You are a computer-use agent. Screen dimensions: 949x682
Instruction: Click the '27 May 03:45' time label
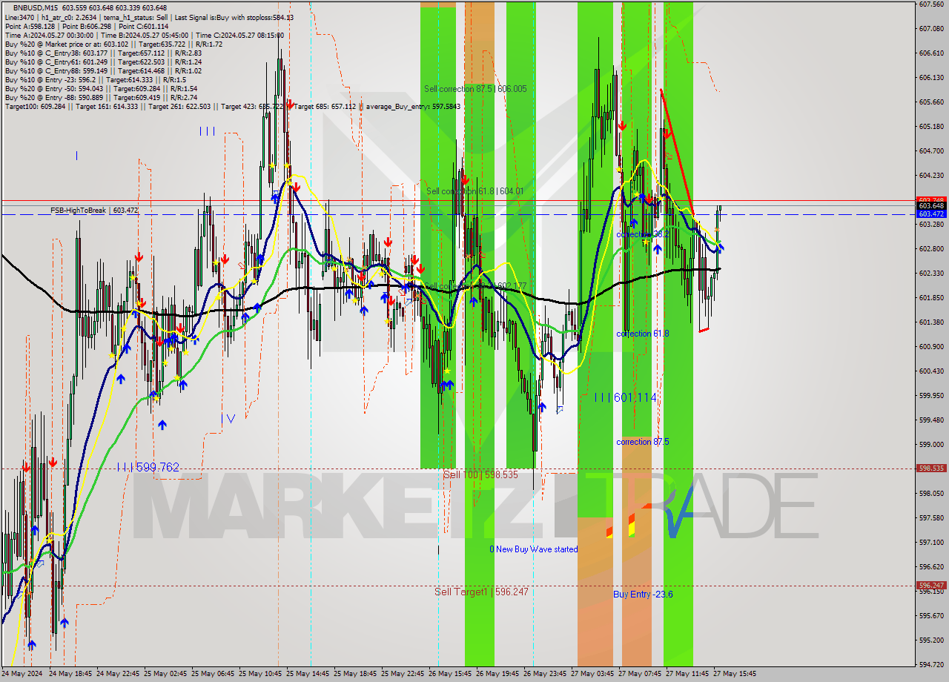coord(592,674)
